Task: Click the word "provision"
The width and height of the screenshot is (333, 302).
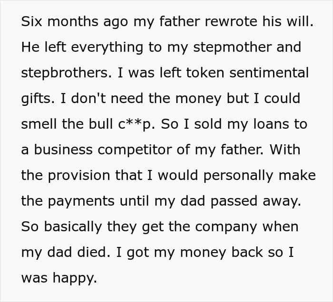Action: coord(81,176)
